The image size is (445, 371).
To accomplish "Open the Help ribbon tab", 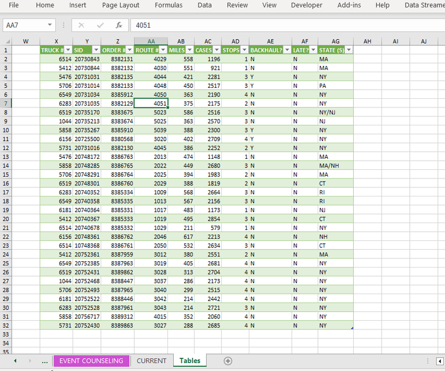I will (x=382, y=5).
